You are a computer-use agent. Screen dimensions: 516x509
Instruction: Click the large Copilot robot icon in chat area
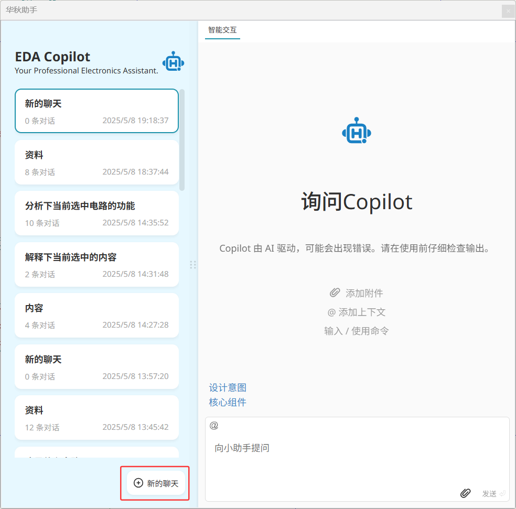[357, 131]
